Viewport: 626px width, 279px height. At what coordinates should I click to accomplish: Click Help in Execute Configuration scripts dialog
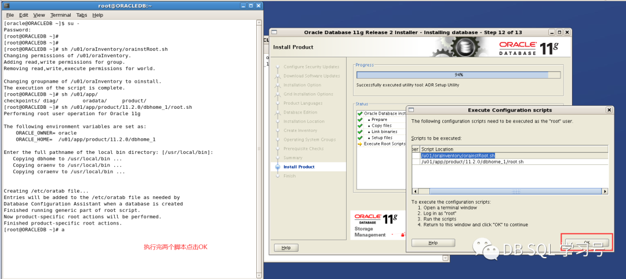point(433,243)
